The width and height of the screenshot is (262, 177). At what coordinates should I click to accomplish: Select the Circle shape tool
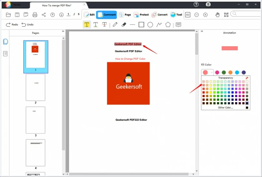[x=150, y=25]
